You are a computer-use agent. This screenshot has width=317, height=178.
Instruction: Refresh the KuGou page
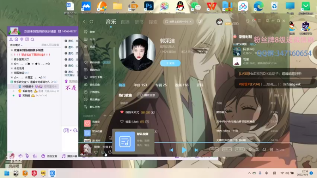92,22
